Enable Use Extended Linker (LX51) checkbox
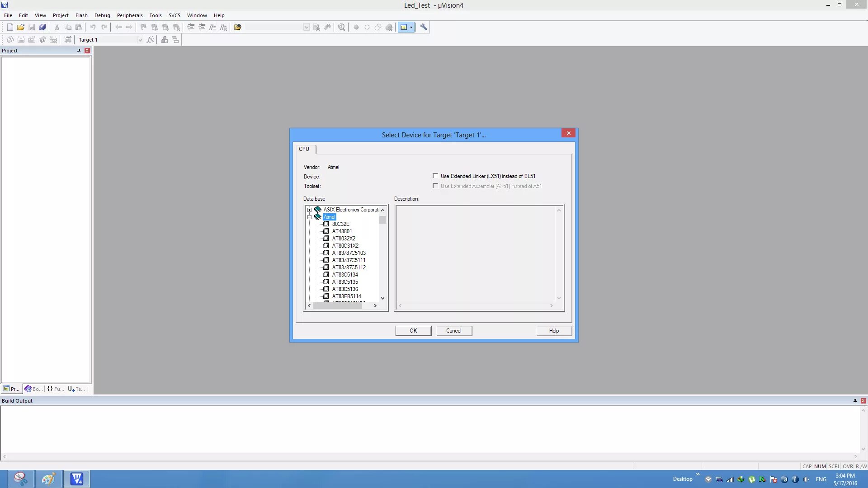 pyautogui.click(x=435, y=176)
